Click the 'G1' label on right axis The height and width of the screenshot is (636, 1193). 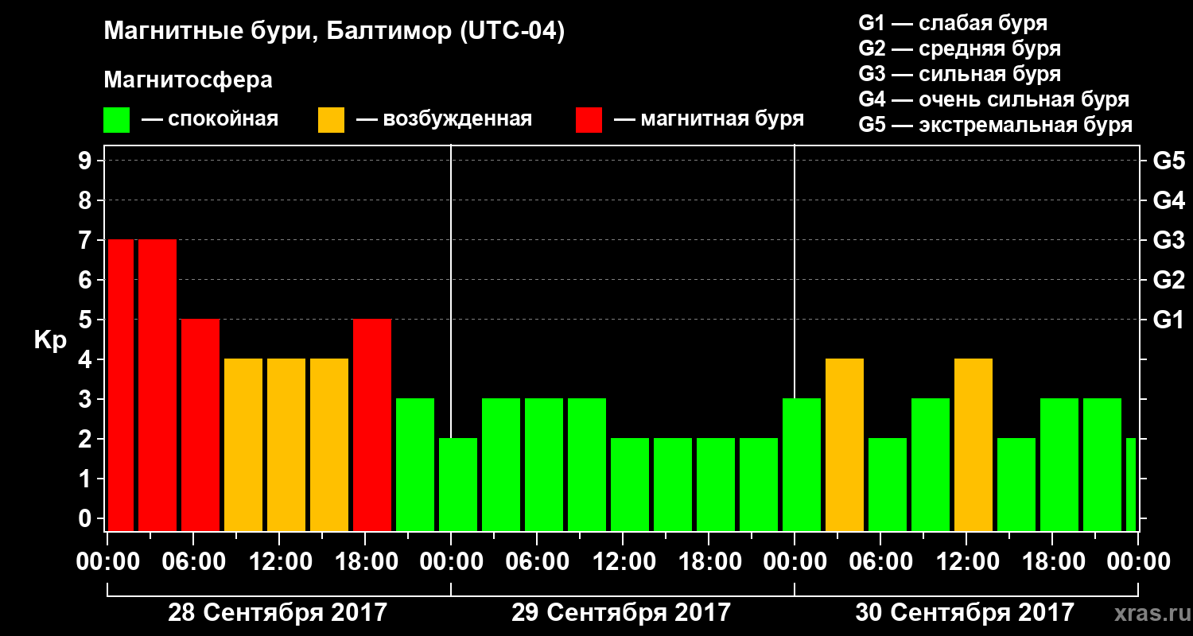(x=1168, y=320)
